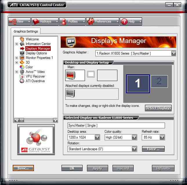Click the Apply button
The image size is (187, 185).
[97, 168]
